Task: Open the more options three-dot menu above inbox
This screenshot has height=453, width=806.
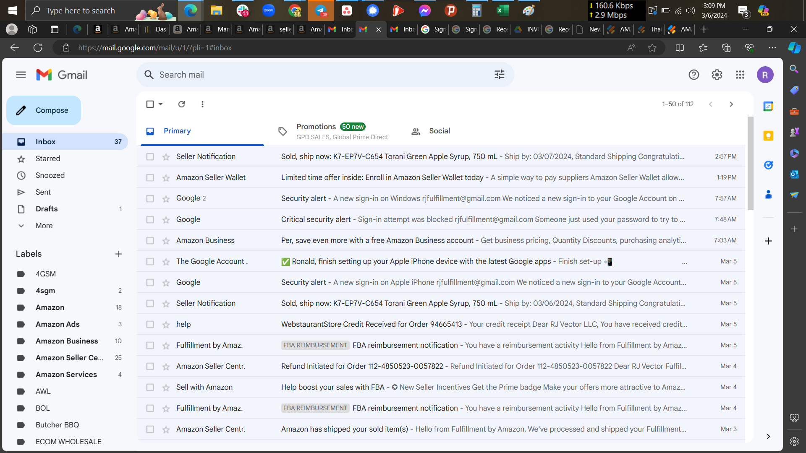Action: pyautogui.click(x=202, y=104)
